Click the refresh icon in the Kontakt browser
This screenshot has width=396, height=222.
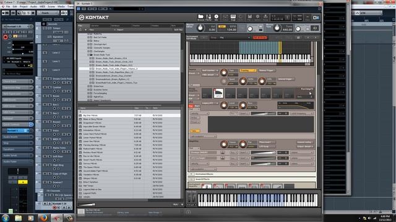[80, 30]
